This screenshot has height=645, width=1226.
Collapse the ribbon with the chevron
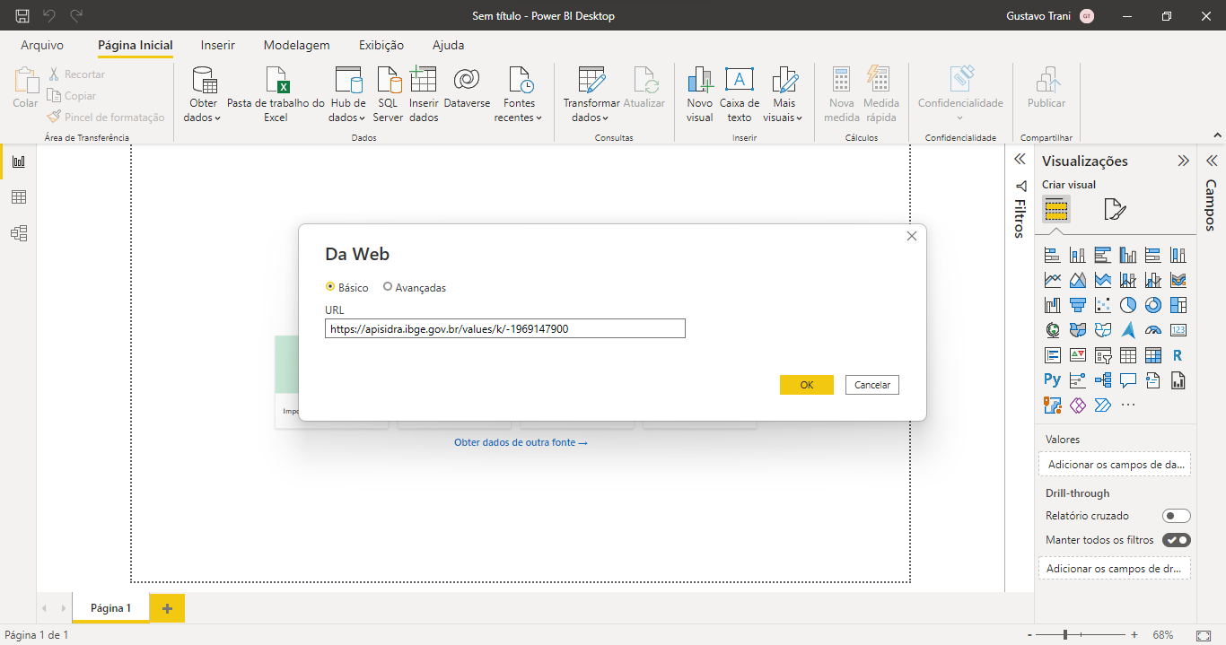click(1216, 135)
